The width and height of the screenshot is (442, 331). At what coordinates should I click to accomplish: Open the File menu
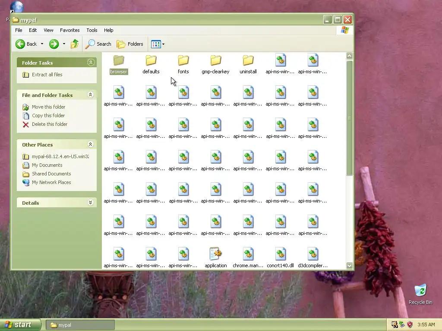[19, 30]
